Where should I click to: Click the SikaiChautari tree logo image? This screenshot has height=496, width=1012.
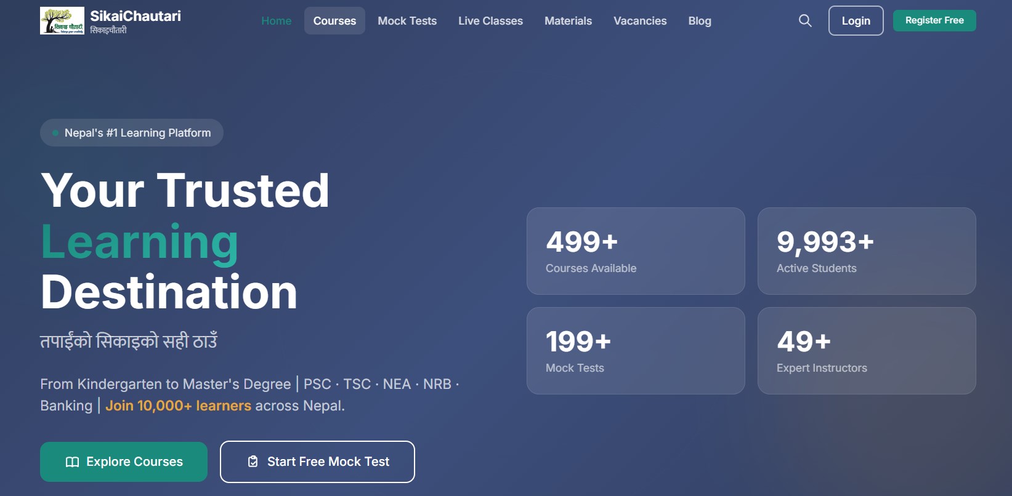click(x=62, y=20)
